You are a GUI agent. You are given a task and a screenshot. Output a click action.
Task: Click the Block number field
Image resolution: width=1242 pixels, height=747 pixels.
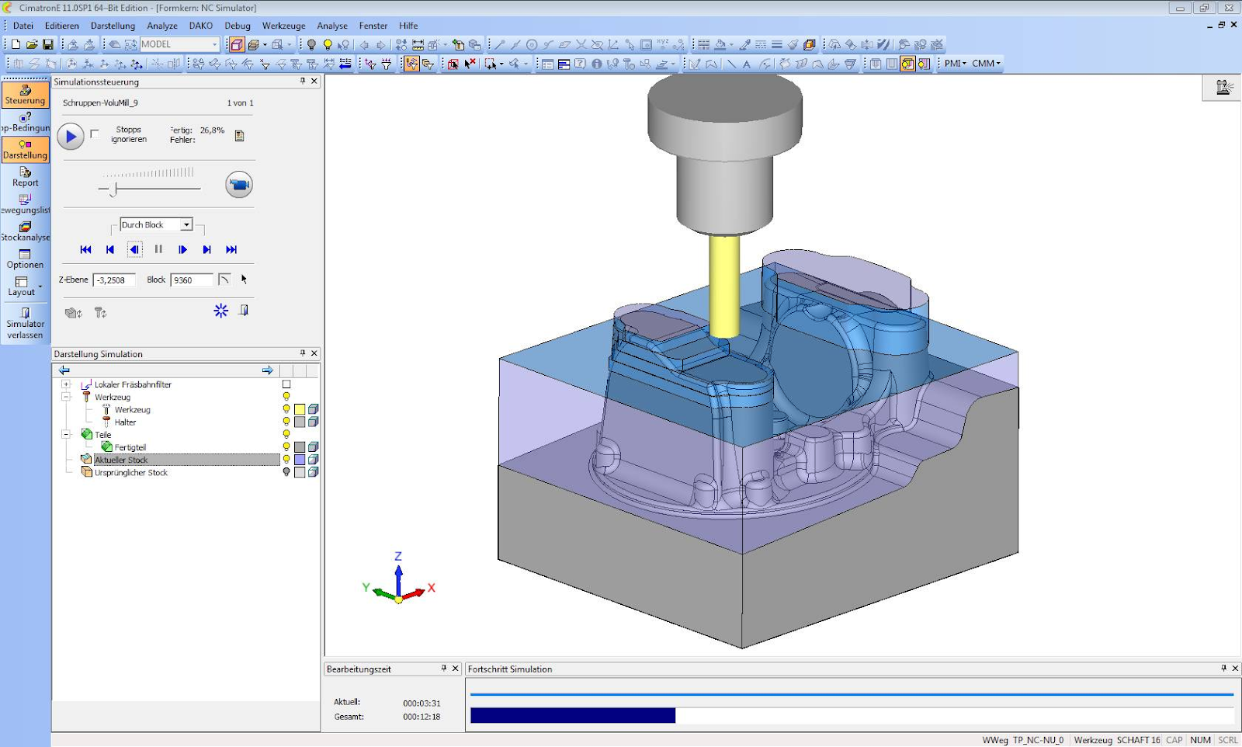(192, 280)
